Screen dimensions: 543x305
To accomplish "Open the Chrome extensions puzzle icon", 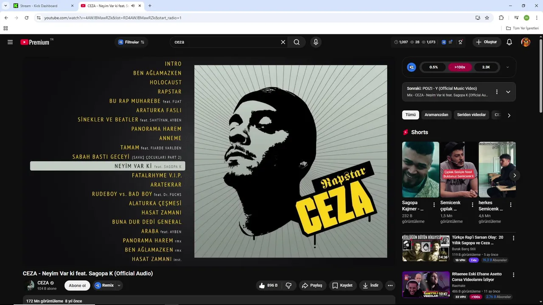I will [501, 18].
